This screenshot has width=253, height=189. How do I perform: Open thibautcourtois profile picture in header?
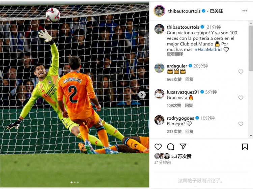tap(159, 11)
